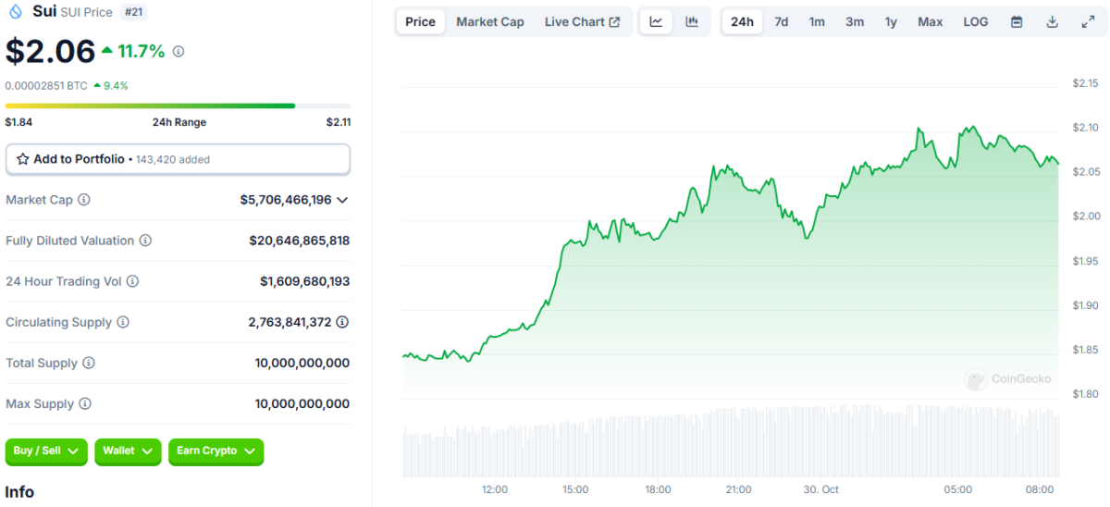Open the Buy / Sell dropdown
The image size is (1110, 507).
pyautogui.click(x=46, y=451)
